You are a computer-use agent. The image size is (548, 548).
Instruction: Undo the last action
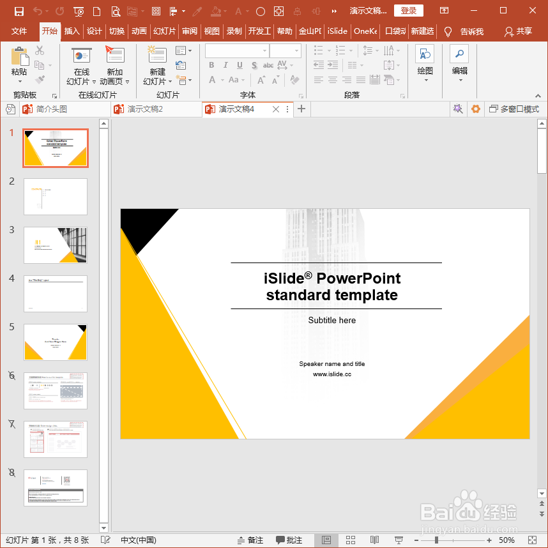click(x=38, y=11)
